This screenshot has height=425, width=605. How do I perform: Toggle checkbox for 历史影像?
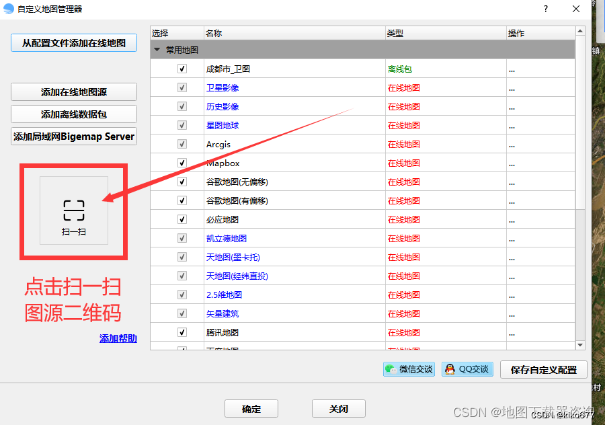point(182,106)
